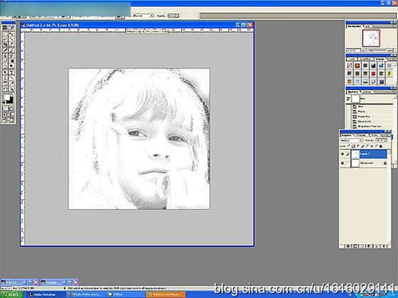This screenshot has width=398, height=298.
Task: Click the Layer 1 thumbnail
Action: pyautogui.click(x=355, y=154)
